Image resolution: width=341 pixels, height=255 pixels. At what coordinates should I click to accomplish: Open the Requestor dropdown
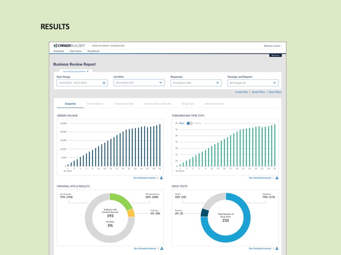click(x=196, y=83)
